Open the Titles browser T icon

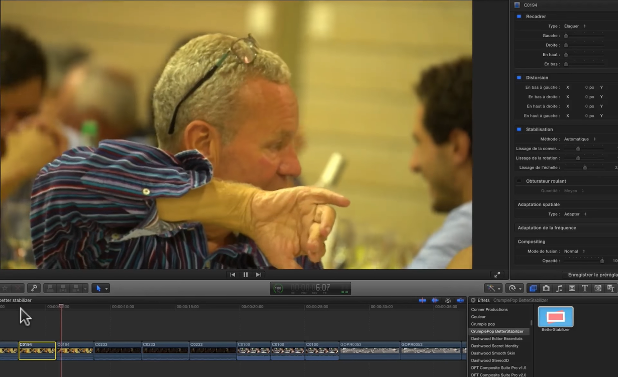[x=585, y=288]
